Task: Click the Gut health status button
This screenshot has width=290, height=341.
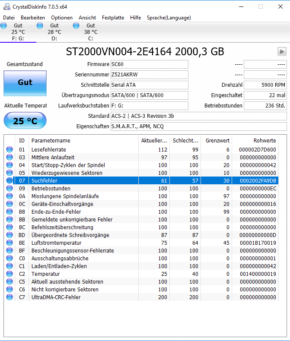Action: click(x=25, y=83)
